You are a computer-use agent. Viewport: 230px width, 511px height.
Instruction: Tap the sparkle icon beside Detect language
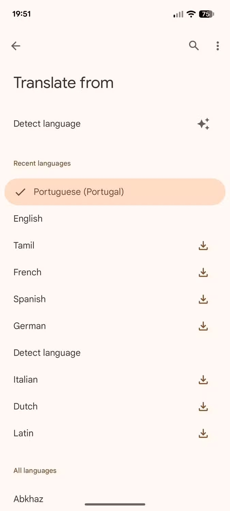[203, 124]
